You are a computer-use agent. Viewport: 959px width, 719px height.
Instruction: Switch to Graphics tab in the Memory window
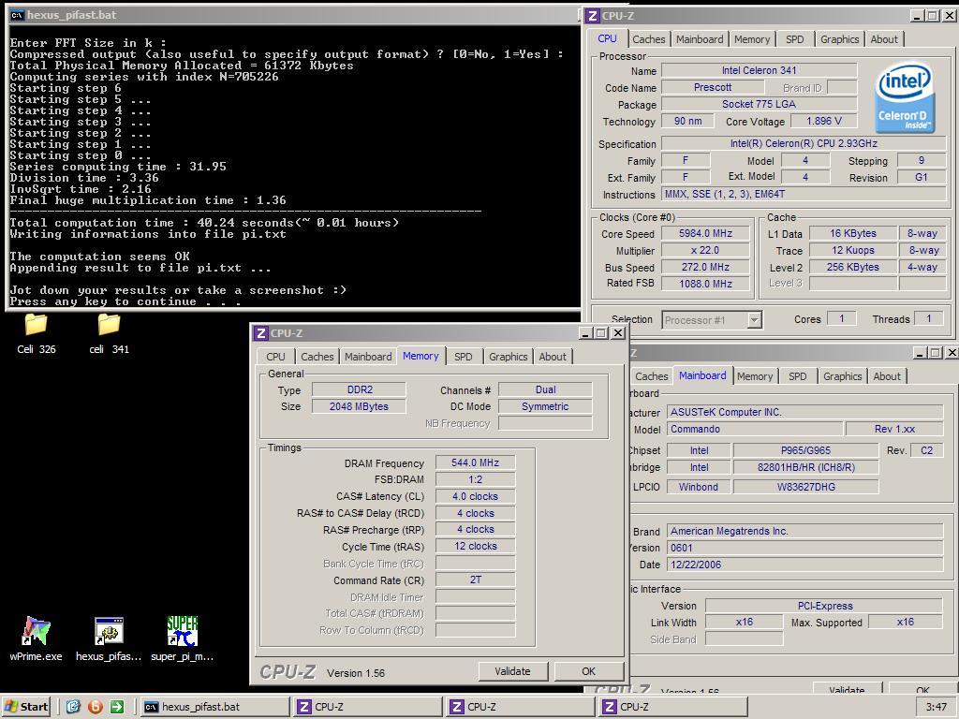[x=509, y=357]
